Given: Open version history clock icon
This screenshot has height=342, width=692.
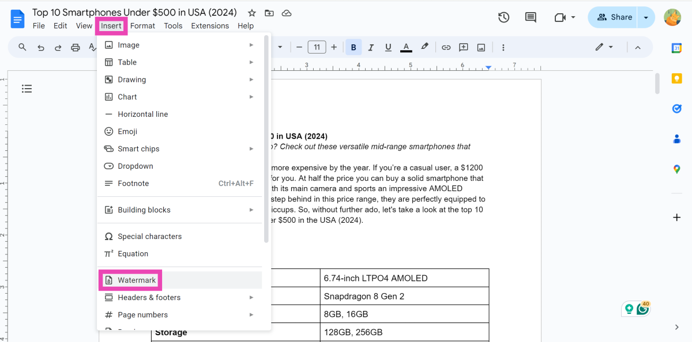Looking at the screenshot, I should (x=503, y=17).
